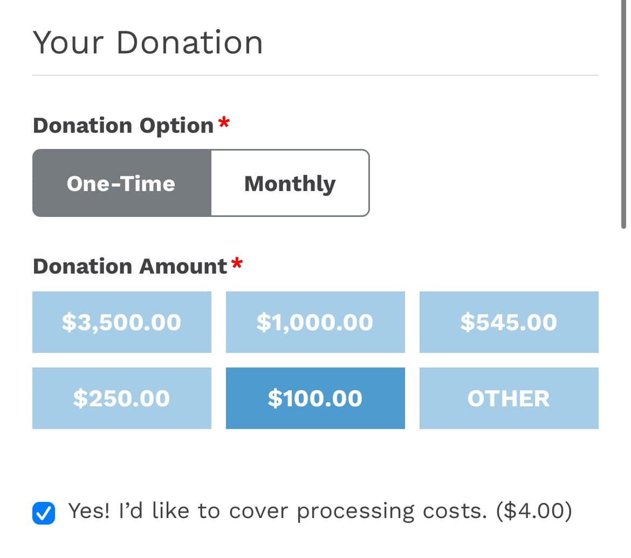Viewport: 631px width, 558px height.
Task: Select the $545.00 amount button
Action: (509, 322)
